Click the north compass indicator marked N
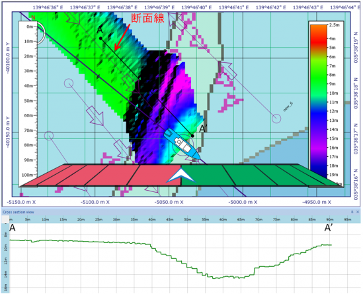The height and width of the screenshot is (294, 363). coord(33,18)
